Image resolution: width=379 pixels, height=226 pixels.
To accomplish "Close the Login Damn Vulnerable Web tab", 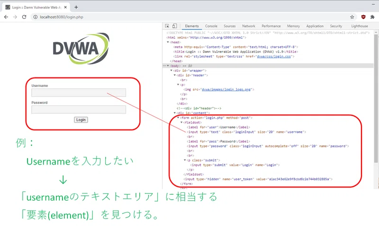I will point(65,7).
